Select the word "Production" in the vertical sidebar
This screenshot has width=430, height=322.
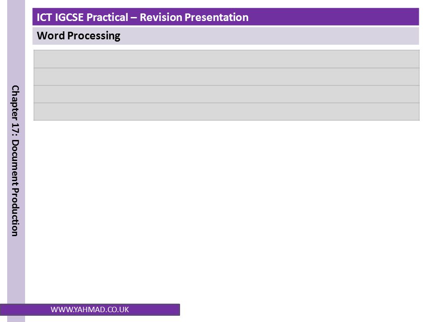coord(15,212)
